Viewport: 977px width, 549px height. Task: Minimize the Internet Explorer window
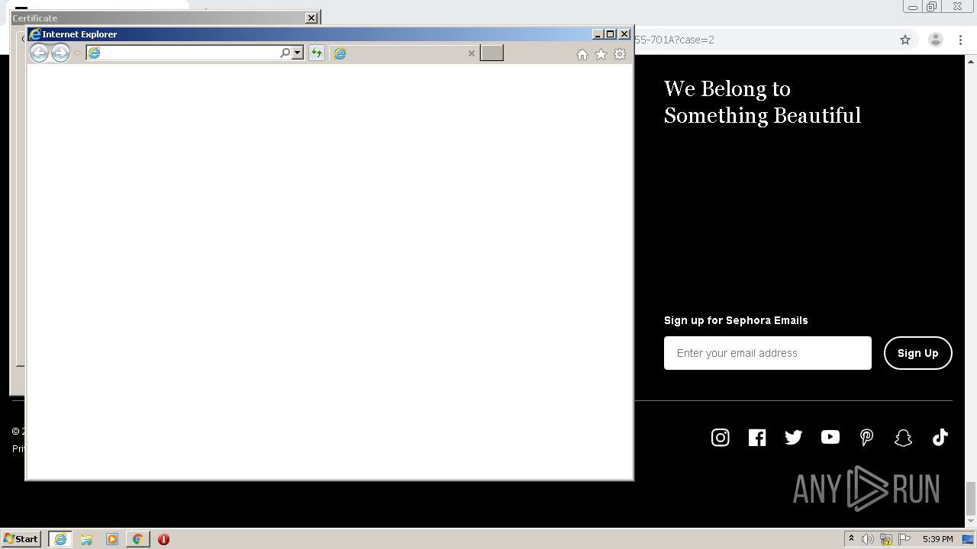tap(598, 34)
